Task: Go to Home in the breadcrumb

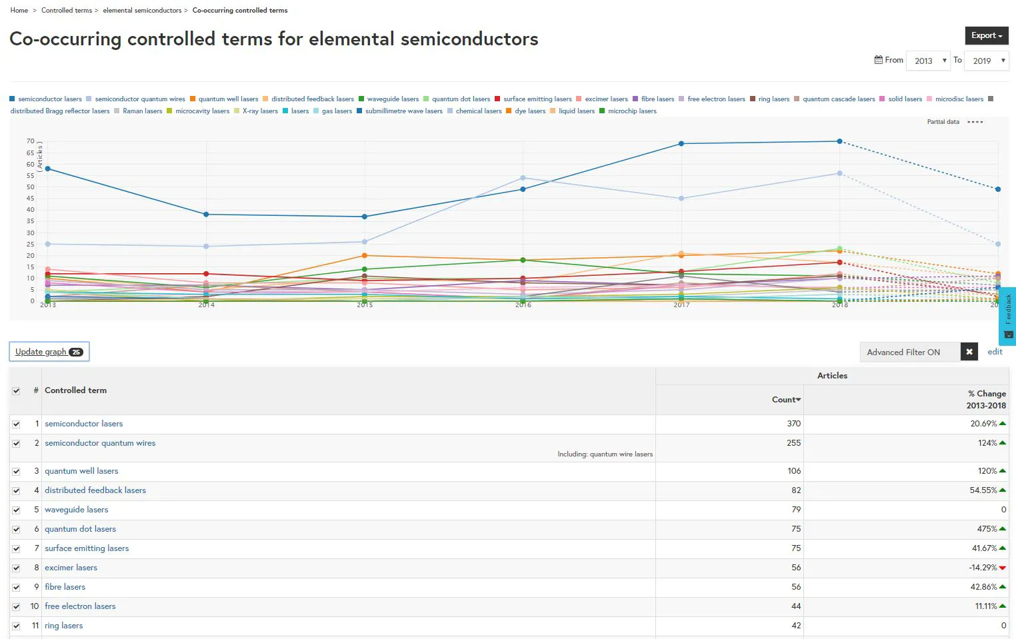Action: (x=19, y=11)
